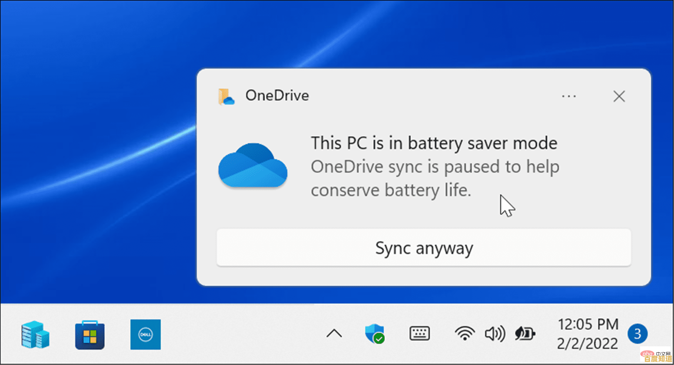This screenshot has width=674, height=365.
Task: Open Windows Security from the system tray
Action: 375,334
